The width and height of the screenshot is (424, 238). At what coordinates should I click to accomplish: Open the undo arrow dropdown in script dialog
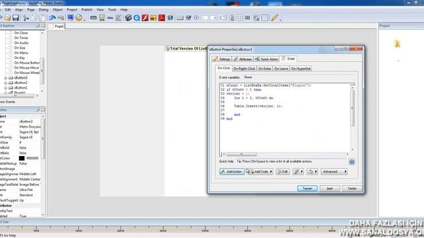pos(312,172)
